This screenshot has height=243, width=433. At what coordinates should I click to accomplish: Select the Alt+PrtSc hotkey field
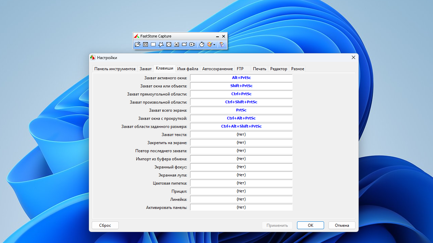pos(241,78)
